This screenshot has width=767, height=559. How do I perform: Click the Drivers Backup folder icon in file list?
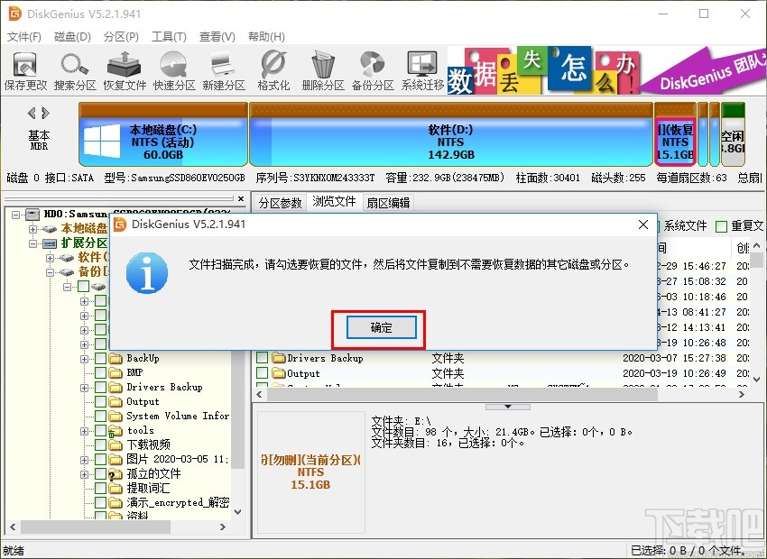278,358
